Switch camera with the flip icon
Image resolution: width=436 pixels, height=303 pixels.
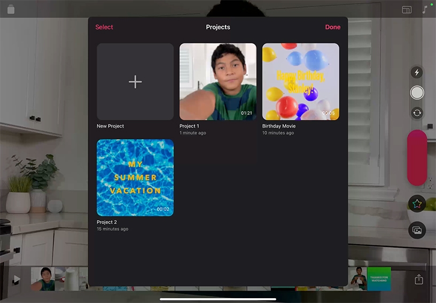click(x=417, y=113)
